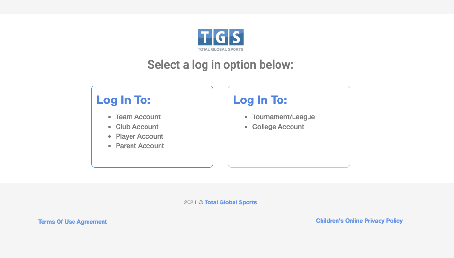The image size is (454, 258).
Task: Open the Children's Online Privacy Policy link
Action: click(x=359, y=221)
